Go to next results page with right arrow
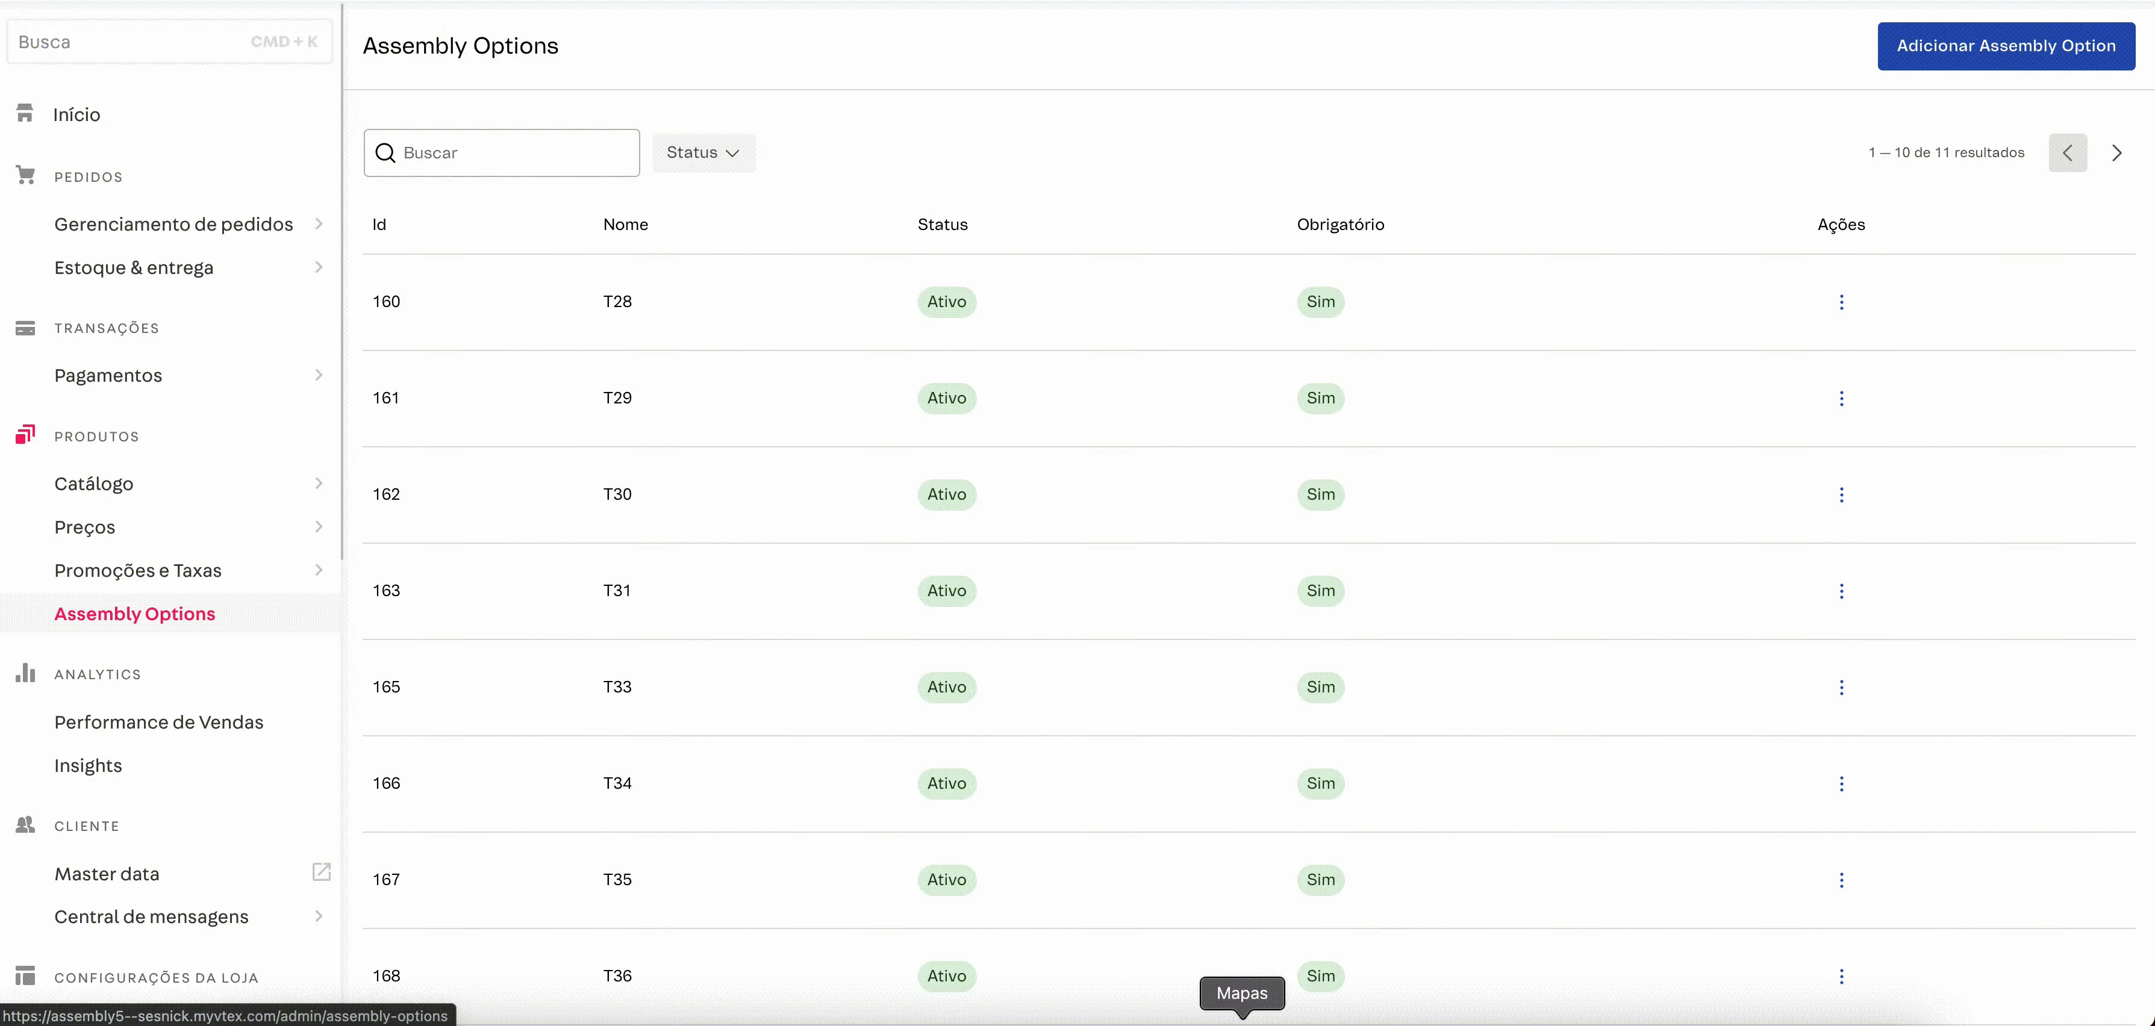The image size is (2155, 1026). click(x=2117, y=152)
